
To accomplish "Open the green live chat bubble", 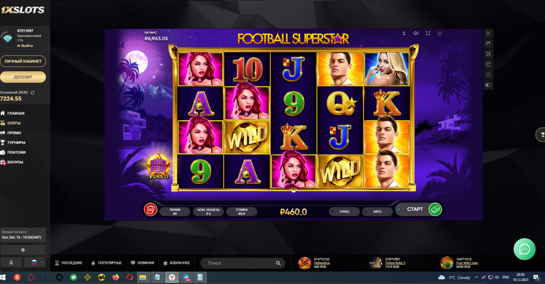I will click(x=524, y=249).
